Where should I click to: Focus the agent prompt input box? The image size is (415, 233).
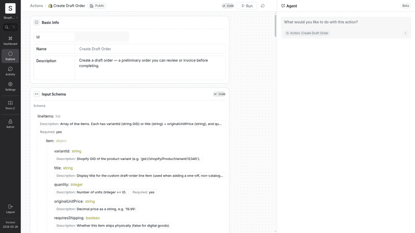(346, 22)
